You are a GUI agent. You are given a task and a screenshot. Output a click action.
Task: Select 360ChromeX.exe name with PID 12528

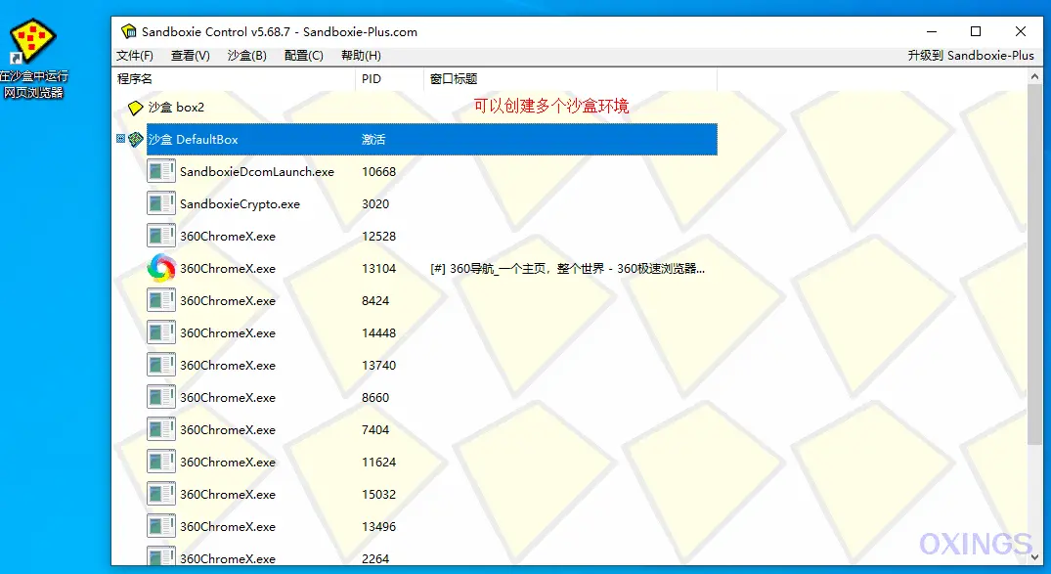click(x=227, y=236)
